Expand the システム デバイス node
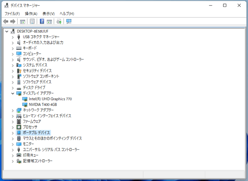The width and height of the screenshot is (248, 181). click(x=13, y=65)
